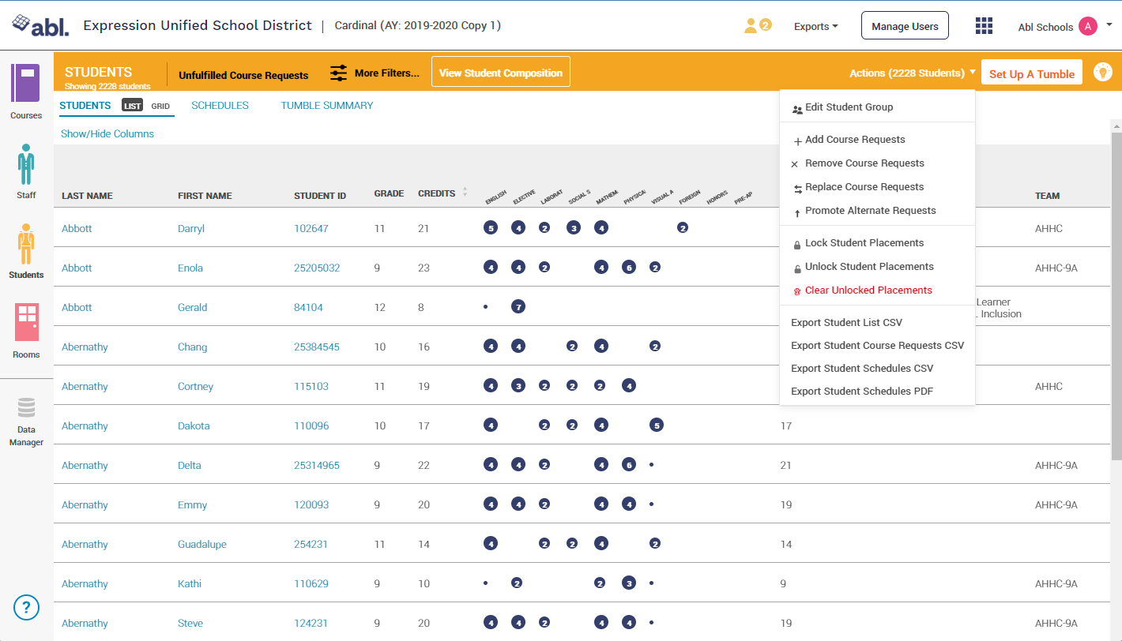
Task: Click the help question mark icon
Action: [26, 607]
